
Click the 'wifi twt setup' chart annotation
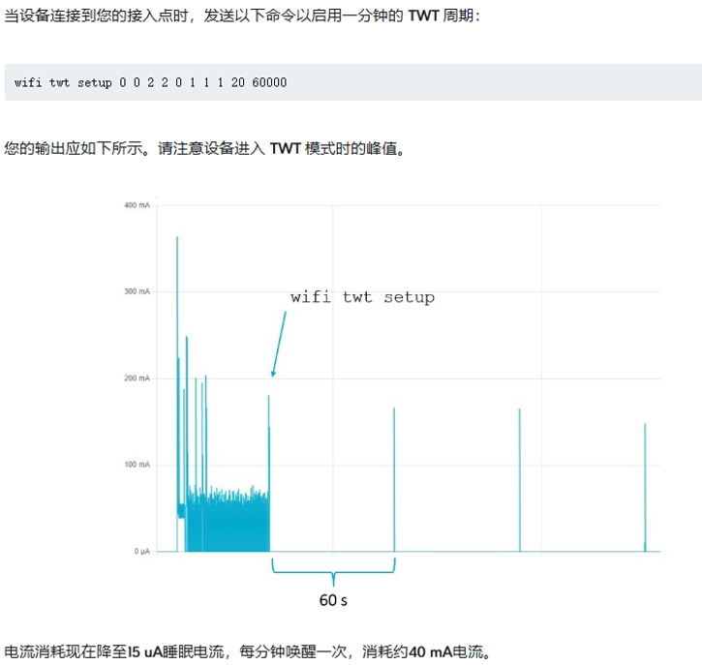(362, 297)
